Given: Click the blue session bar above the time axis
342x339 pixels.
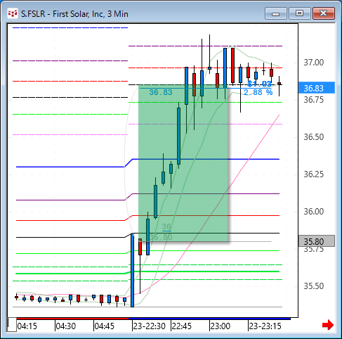Looking at the screenshot, I should (209, 319).
